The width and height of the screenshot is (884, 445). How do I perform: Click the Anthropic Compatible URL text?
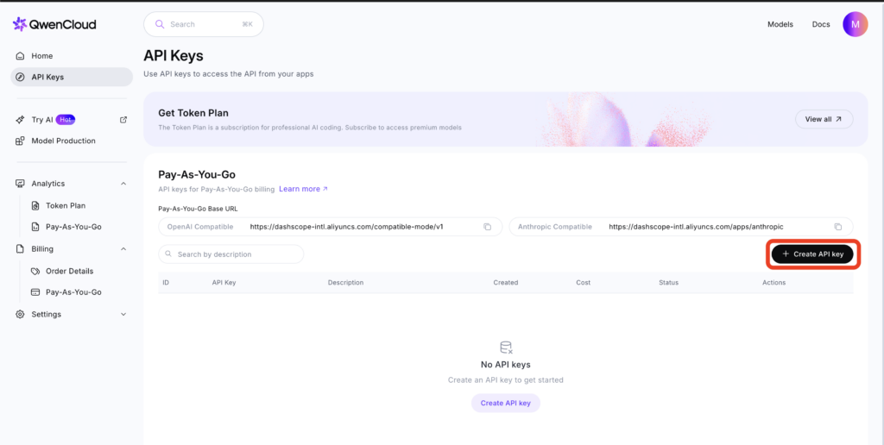point(697,227)
